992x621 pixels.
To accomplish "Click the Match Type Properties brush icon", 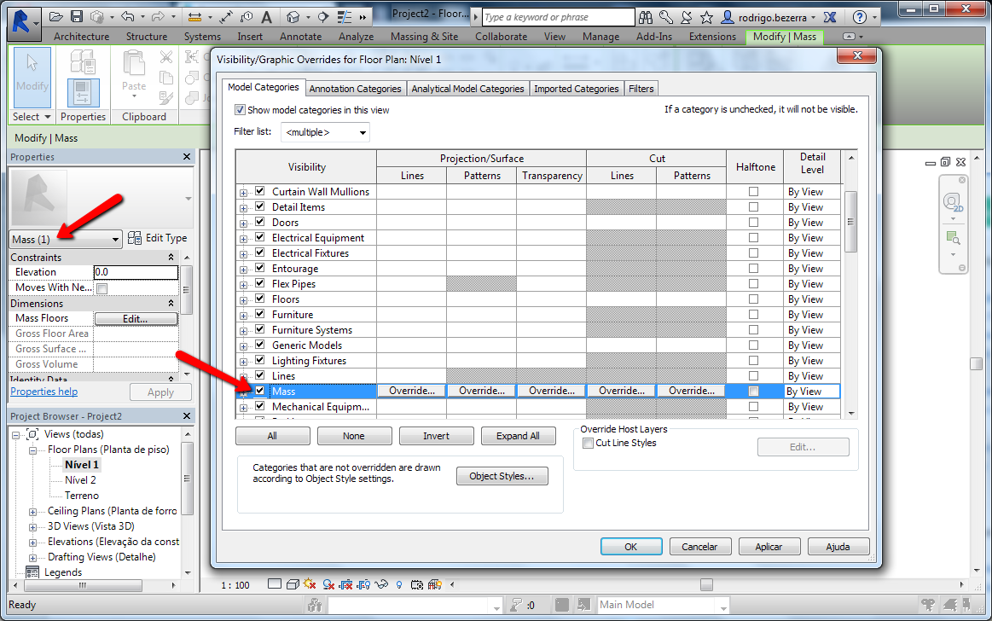I will (x=166, y=98).
